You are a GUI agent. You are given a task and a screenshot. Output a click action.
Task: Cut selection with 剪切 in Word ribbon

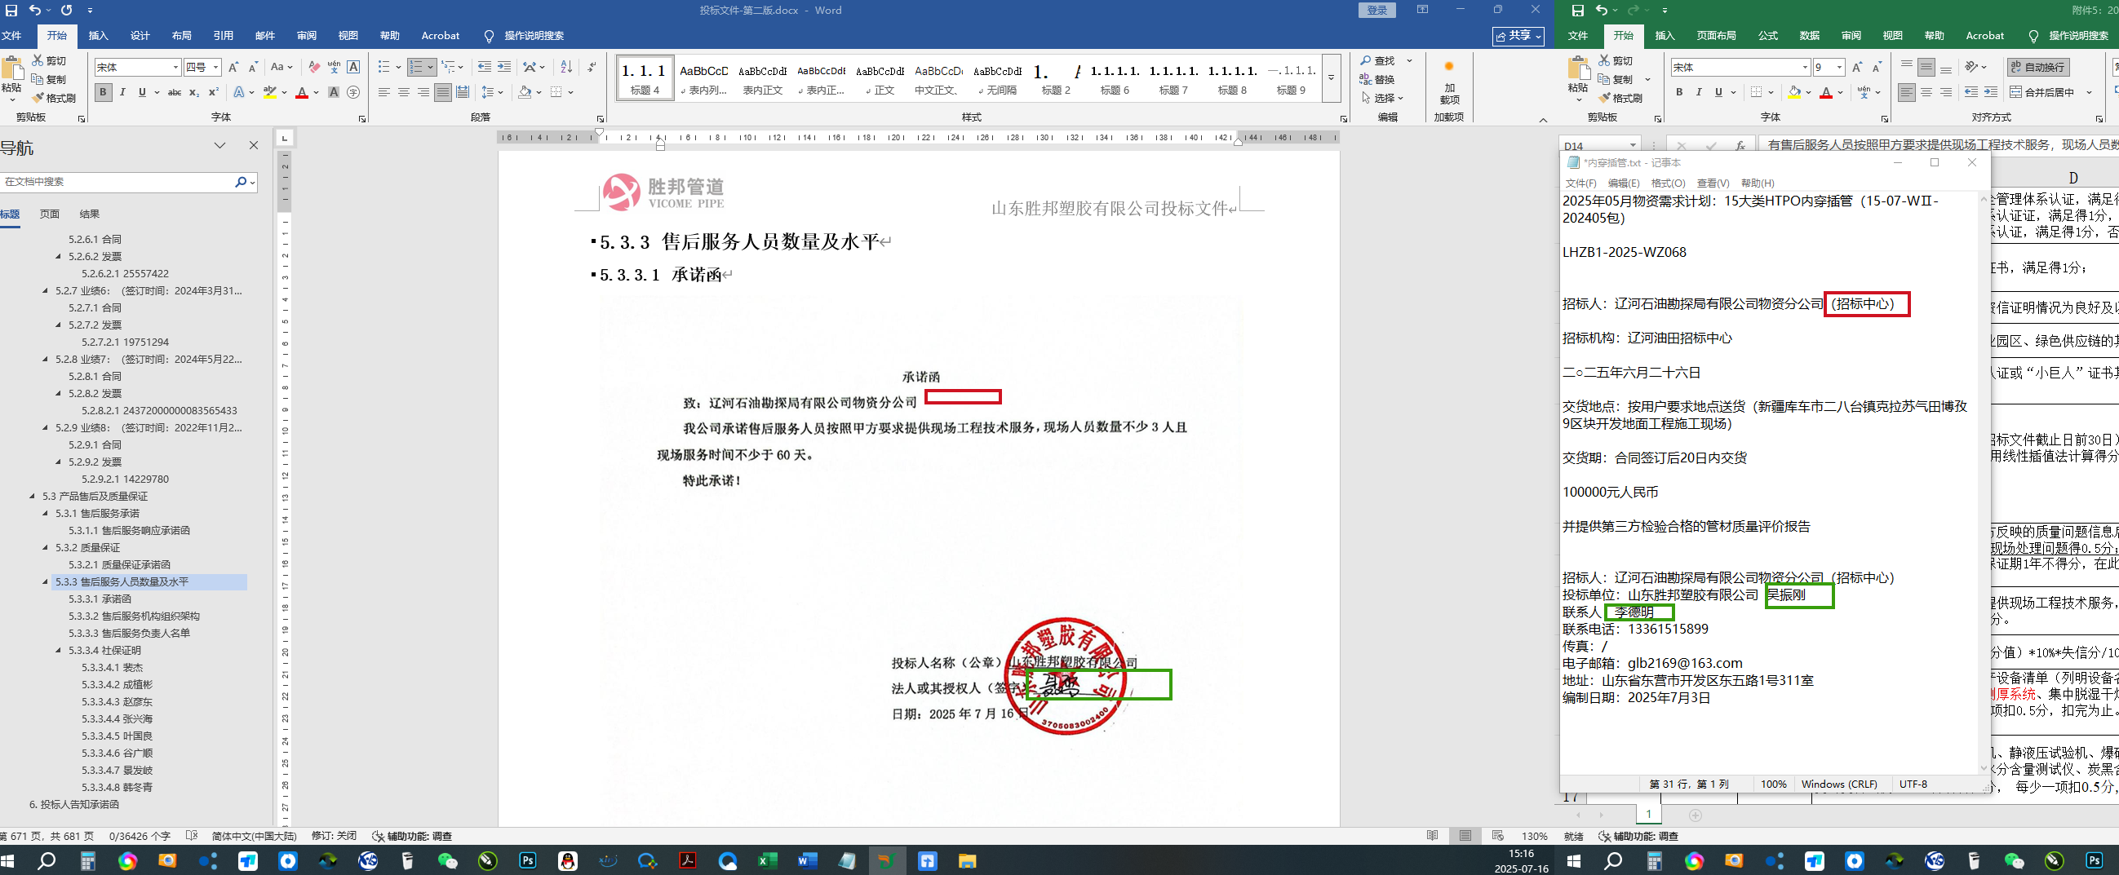(49, 61)
